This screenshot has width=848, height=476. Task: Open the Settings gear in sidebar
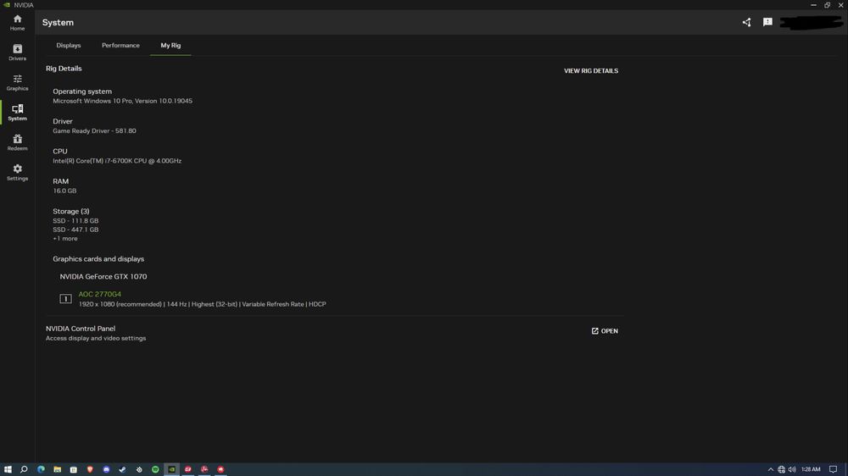point(17,172)
